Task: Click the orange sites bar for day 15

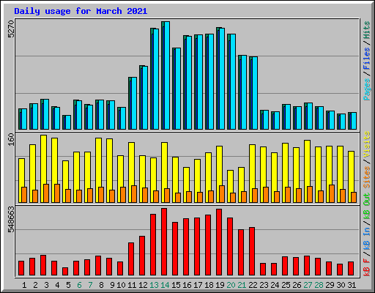Action: tap(178, 198)
